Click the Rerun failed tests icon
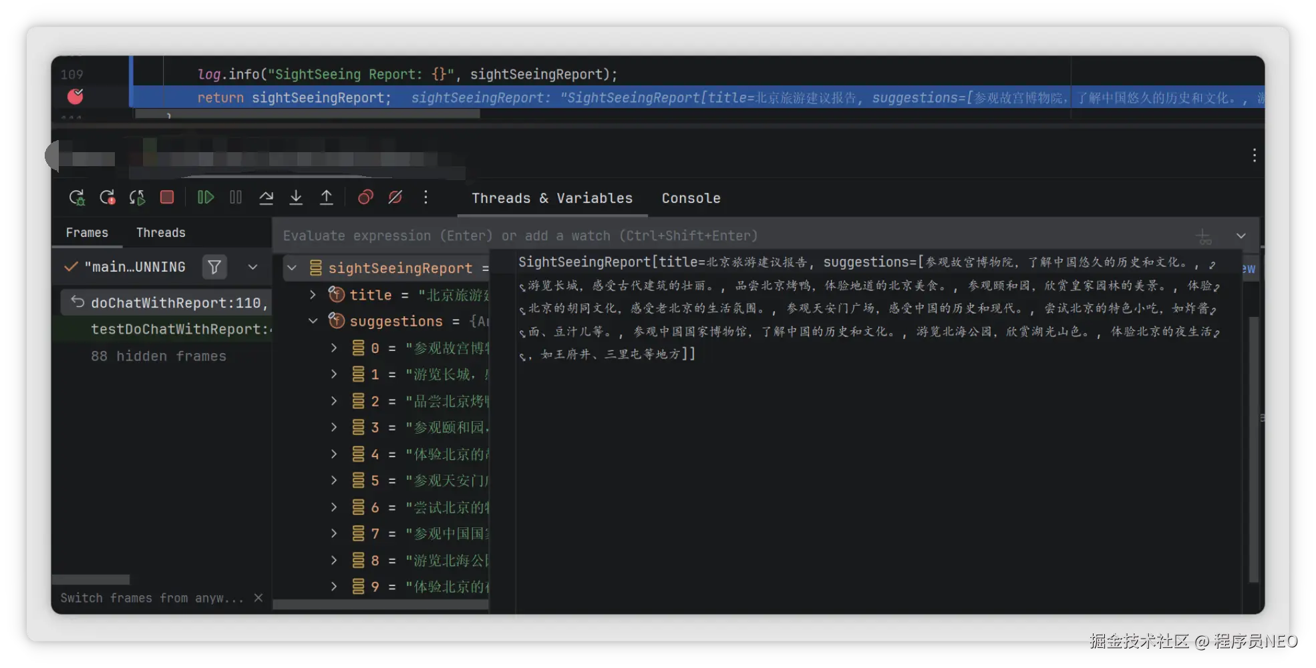The width and height of the screenshot is (1316, 668). 107,198
